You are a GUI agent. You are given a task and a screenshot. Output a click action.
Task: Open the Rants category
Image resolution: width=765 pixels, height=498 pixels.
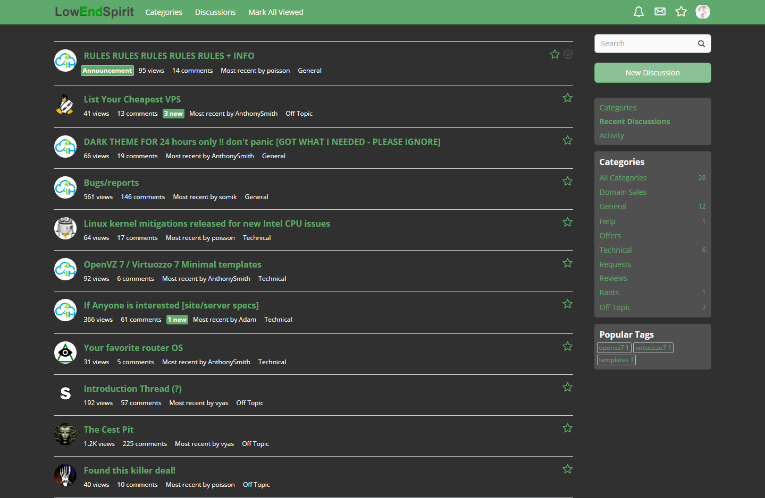(x=609, y=293)
